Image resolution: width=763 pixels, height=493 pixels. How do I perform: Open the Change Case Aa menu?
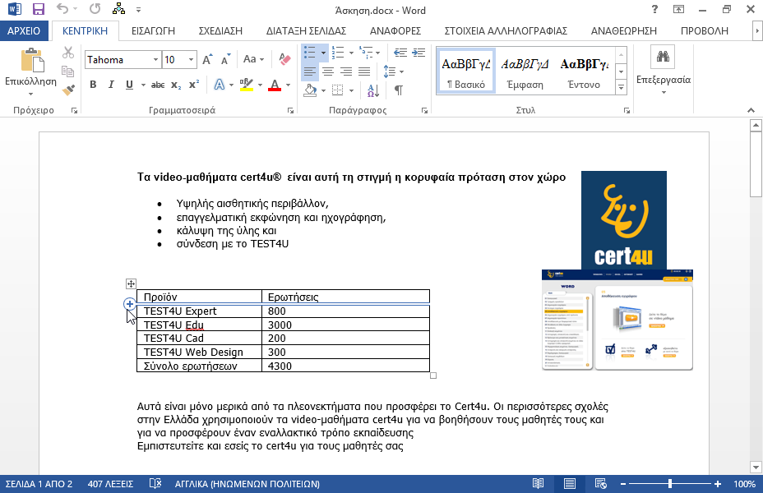tap(253, 59)
